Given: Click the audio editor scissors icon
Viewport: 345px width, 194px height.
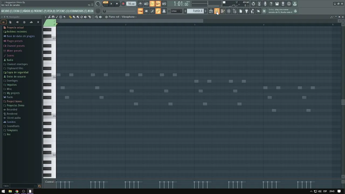Looking at the screenshot, I should (259, 4).
